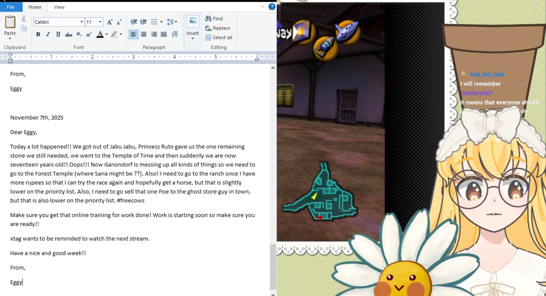
Task: Switch to the Home tab
Action: click(x=35, y=7)
